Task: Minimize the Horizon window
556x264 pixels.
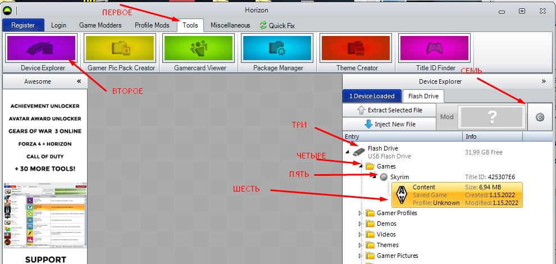Action: pyautogui.click(x=502, y=11)
